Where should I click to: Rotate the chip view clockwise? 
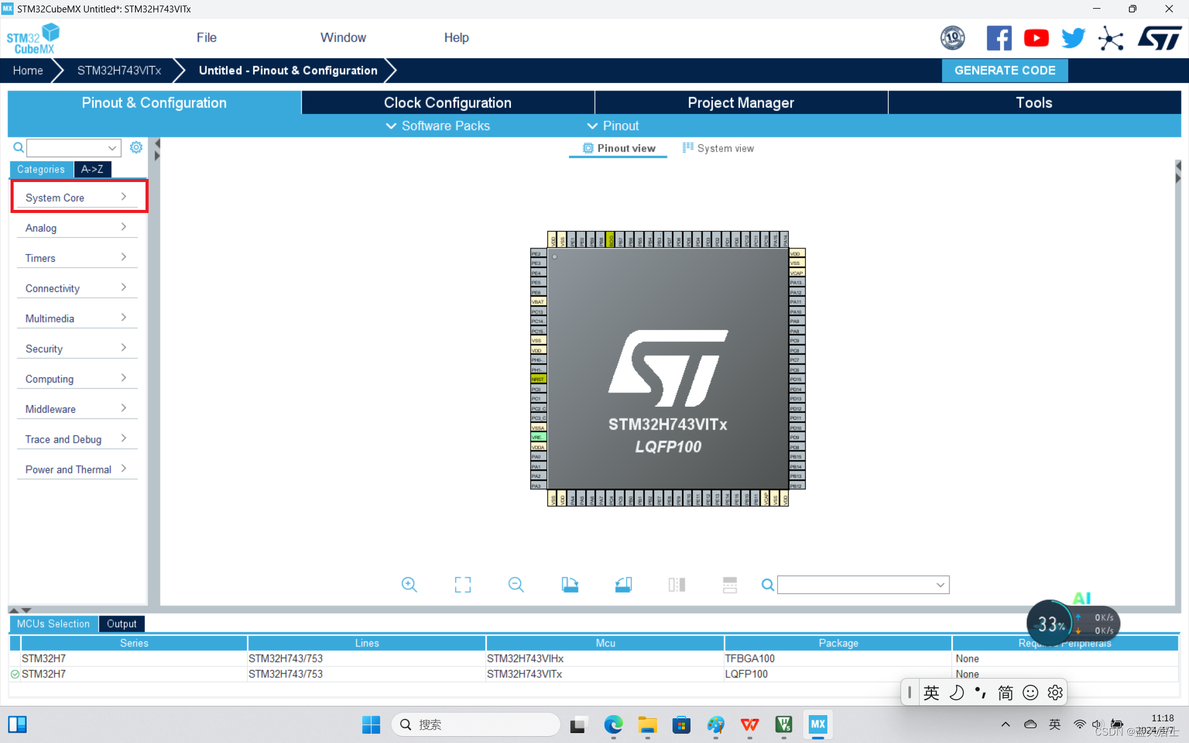pos(570,584)
